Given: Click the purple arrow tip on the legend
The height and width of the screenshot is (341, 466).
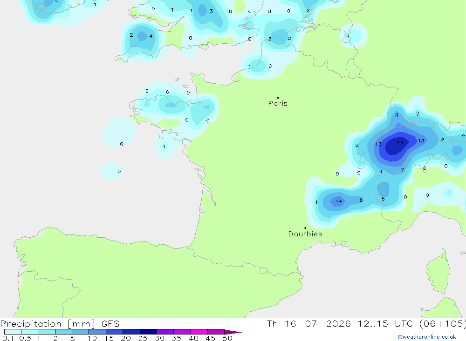Looking at the screenshot, I should click(233, 332).
